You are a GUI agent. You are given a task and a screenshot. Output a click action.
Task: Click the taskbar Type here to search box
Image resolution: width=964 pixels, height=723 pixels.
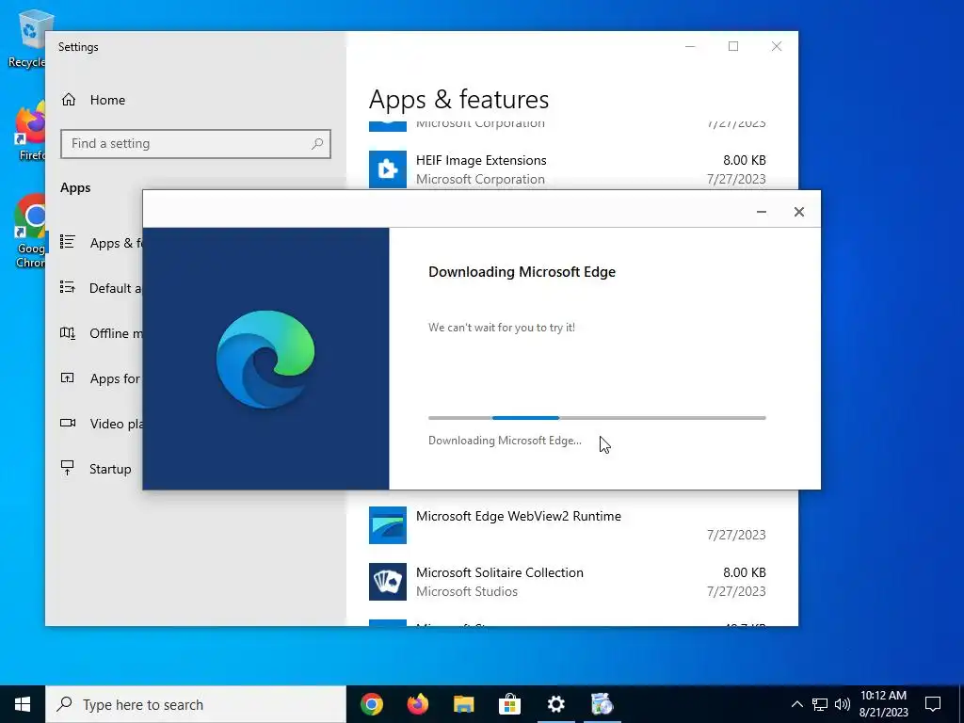pos(196,704)
